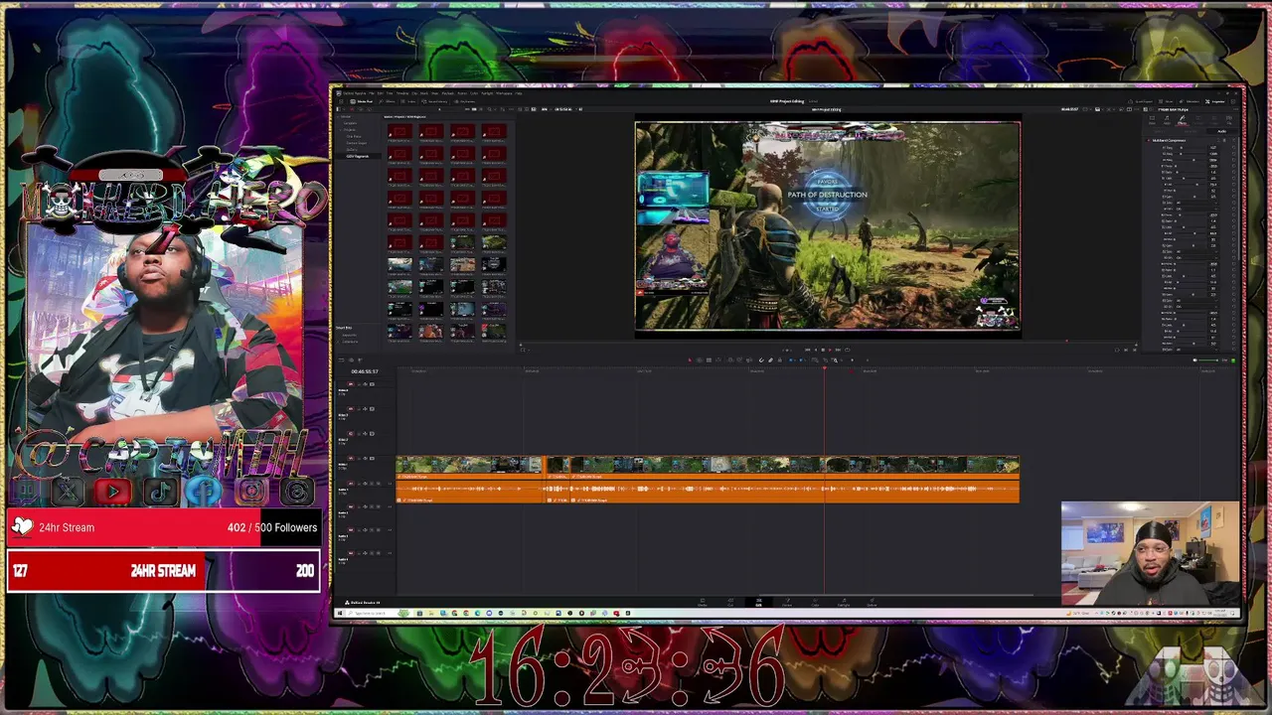The width and height of the screenshot is (1272, 715).
Task: Open the B1 Solo dropdown
Action: click(x=1196, y=203)
